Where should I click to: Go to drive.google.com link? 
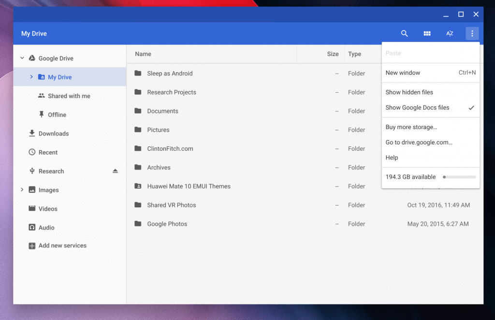[419, 143]
